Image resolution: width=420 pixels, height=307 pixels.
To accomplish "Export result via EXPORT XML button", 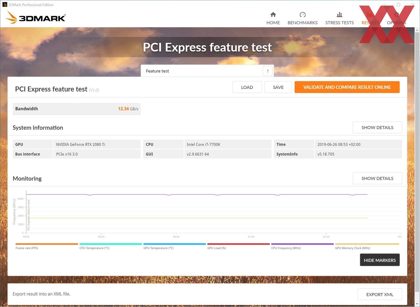I will tap(380, 294).
